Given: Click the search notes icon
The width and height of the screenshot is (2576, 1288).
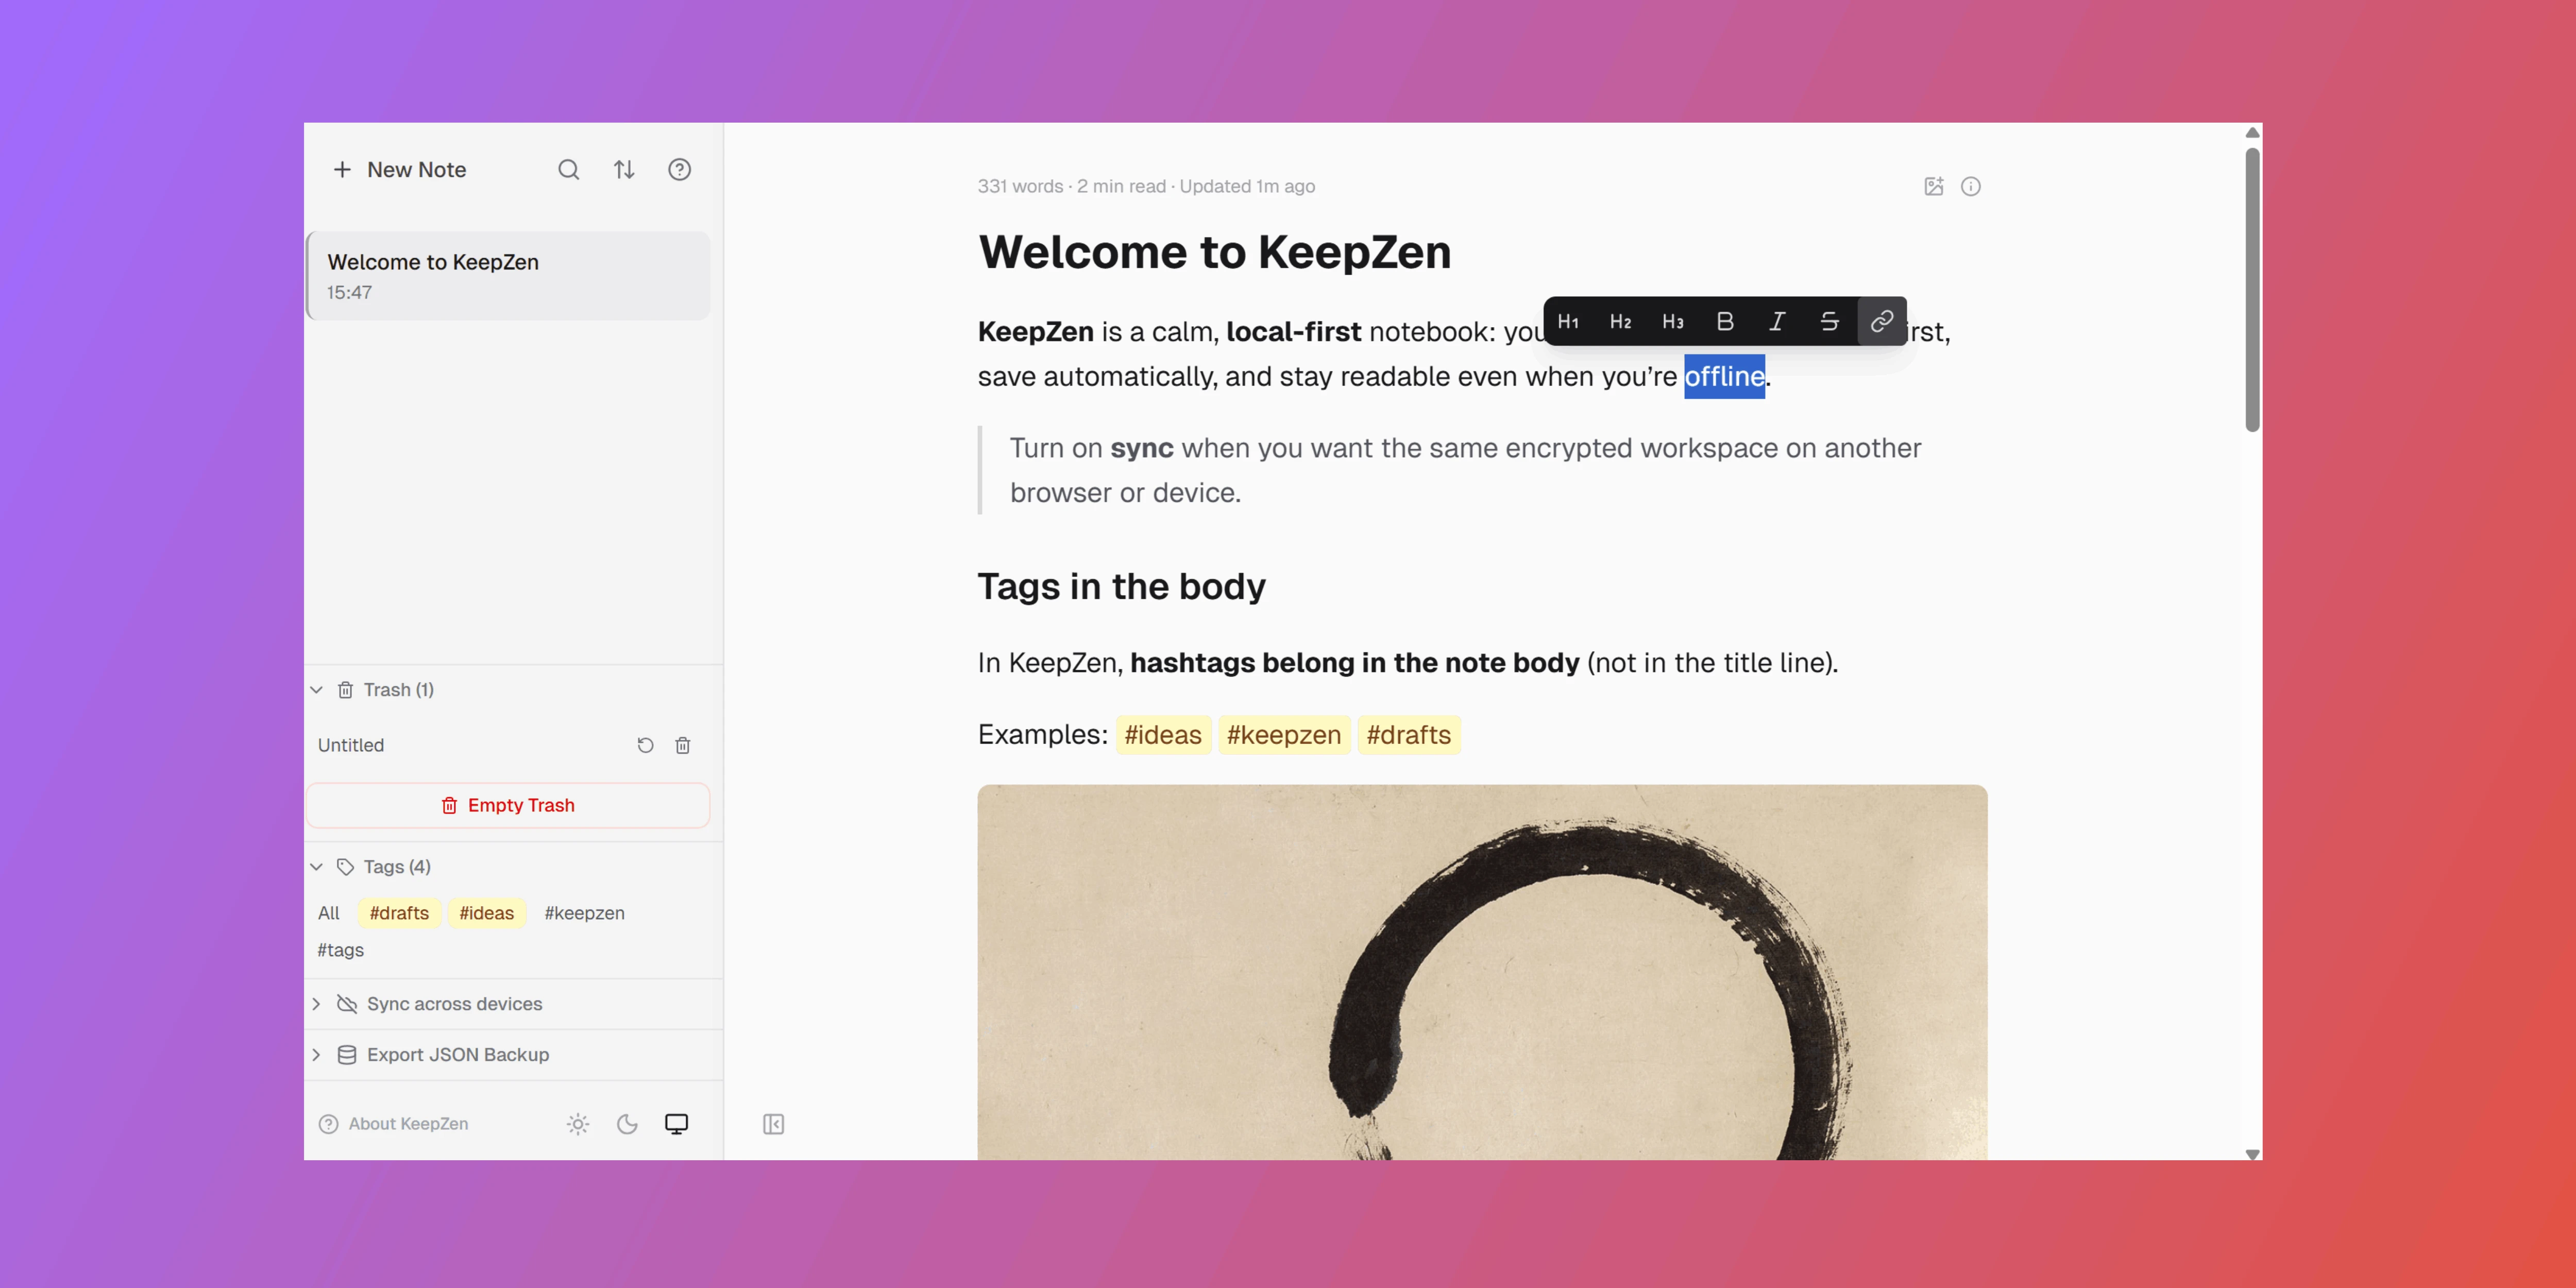Looking at the screenshot, I should [568, 170].
